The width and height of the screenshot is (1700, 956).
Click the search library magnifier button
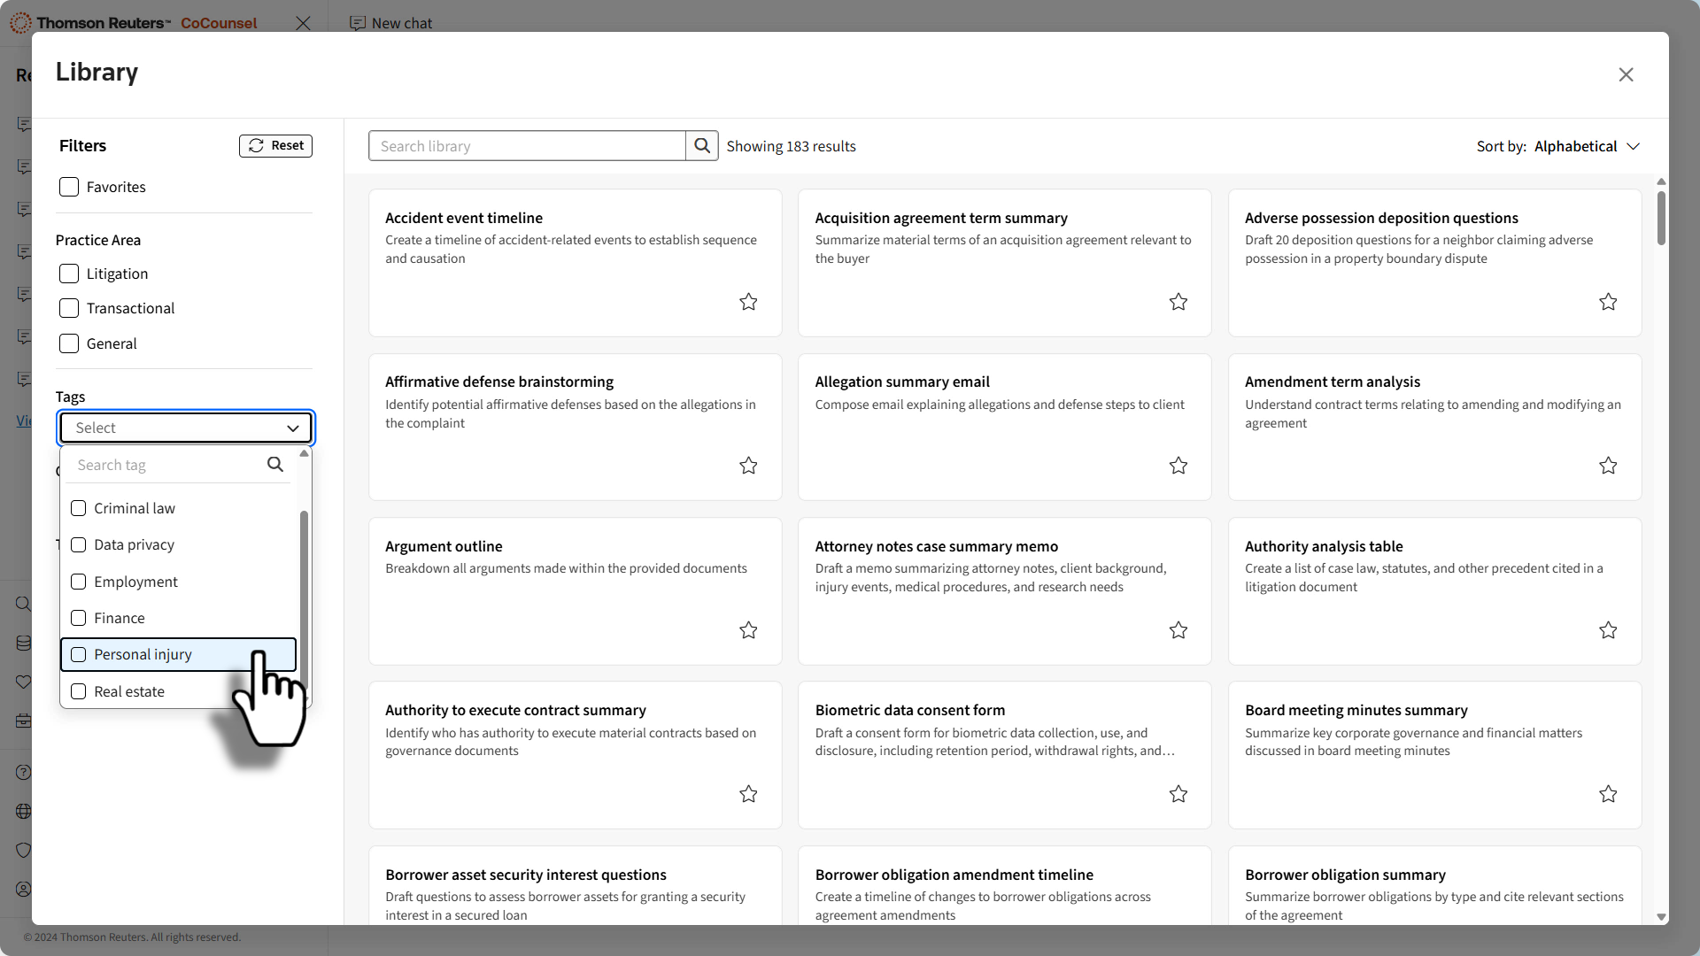tap(701, 146)
